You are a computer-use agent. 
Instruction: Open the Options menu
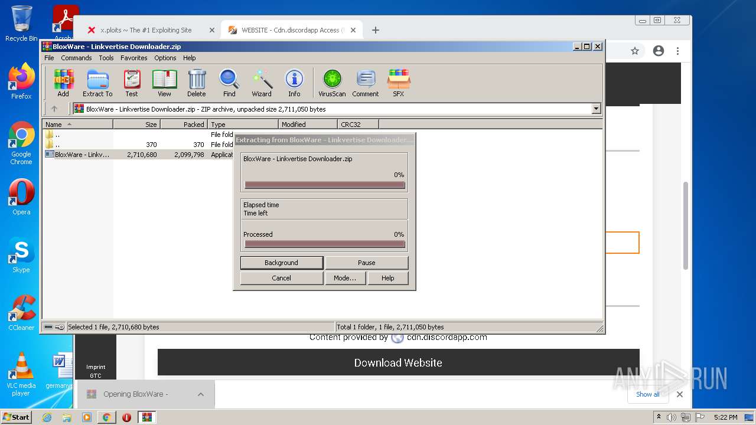point(165,58)
